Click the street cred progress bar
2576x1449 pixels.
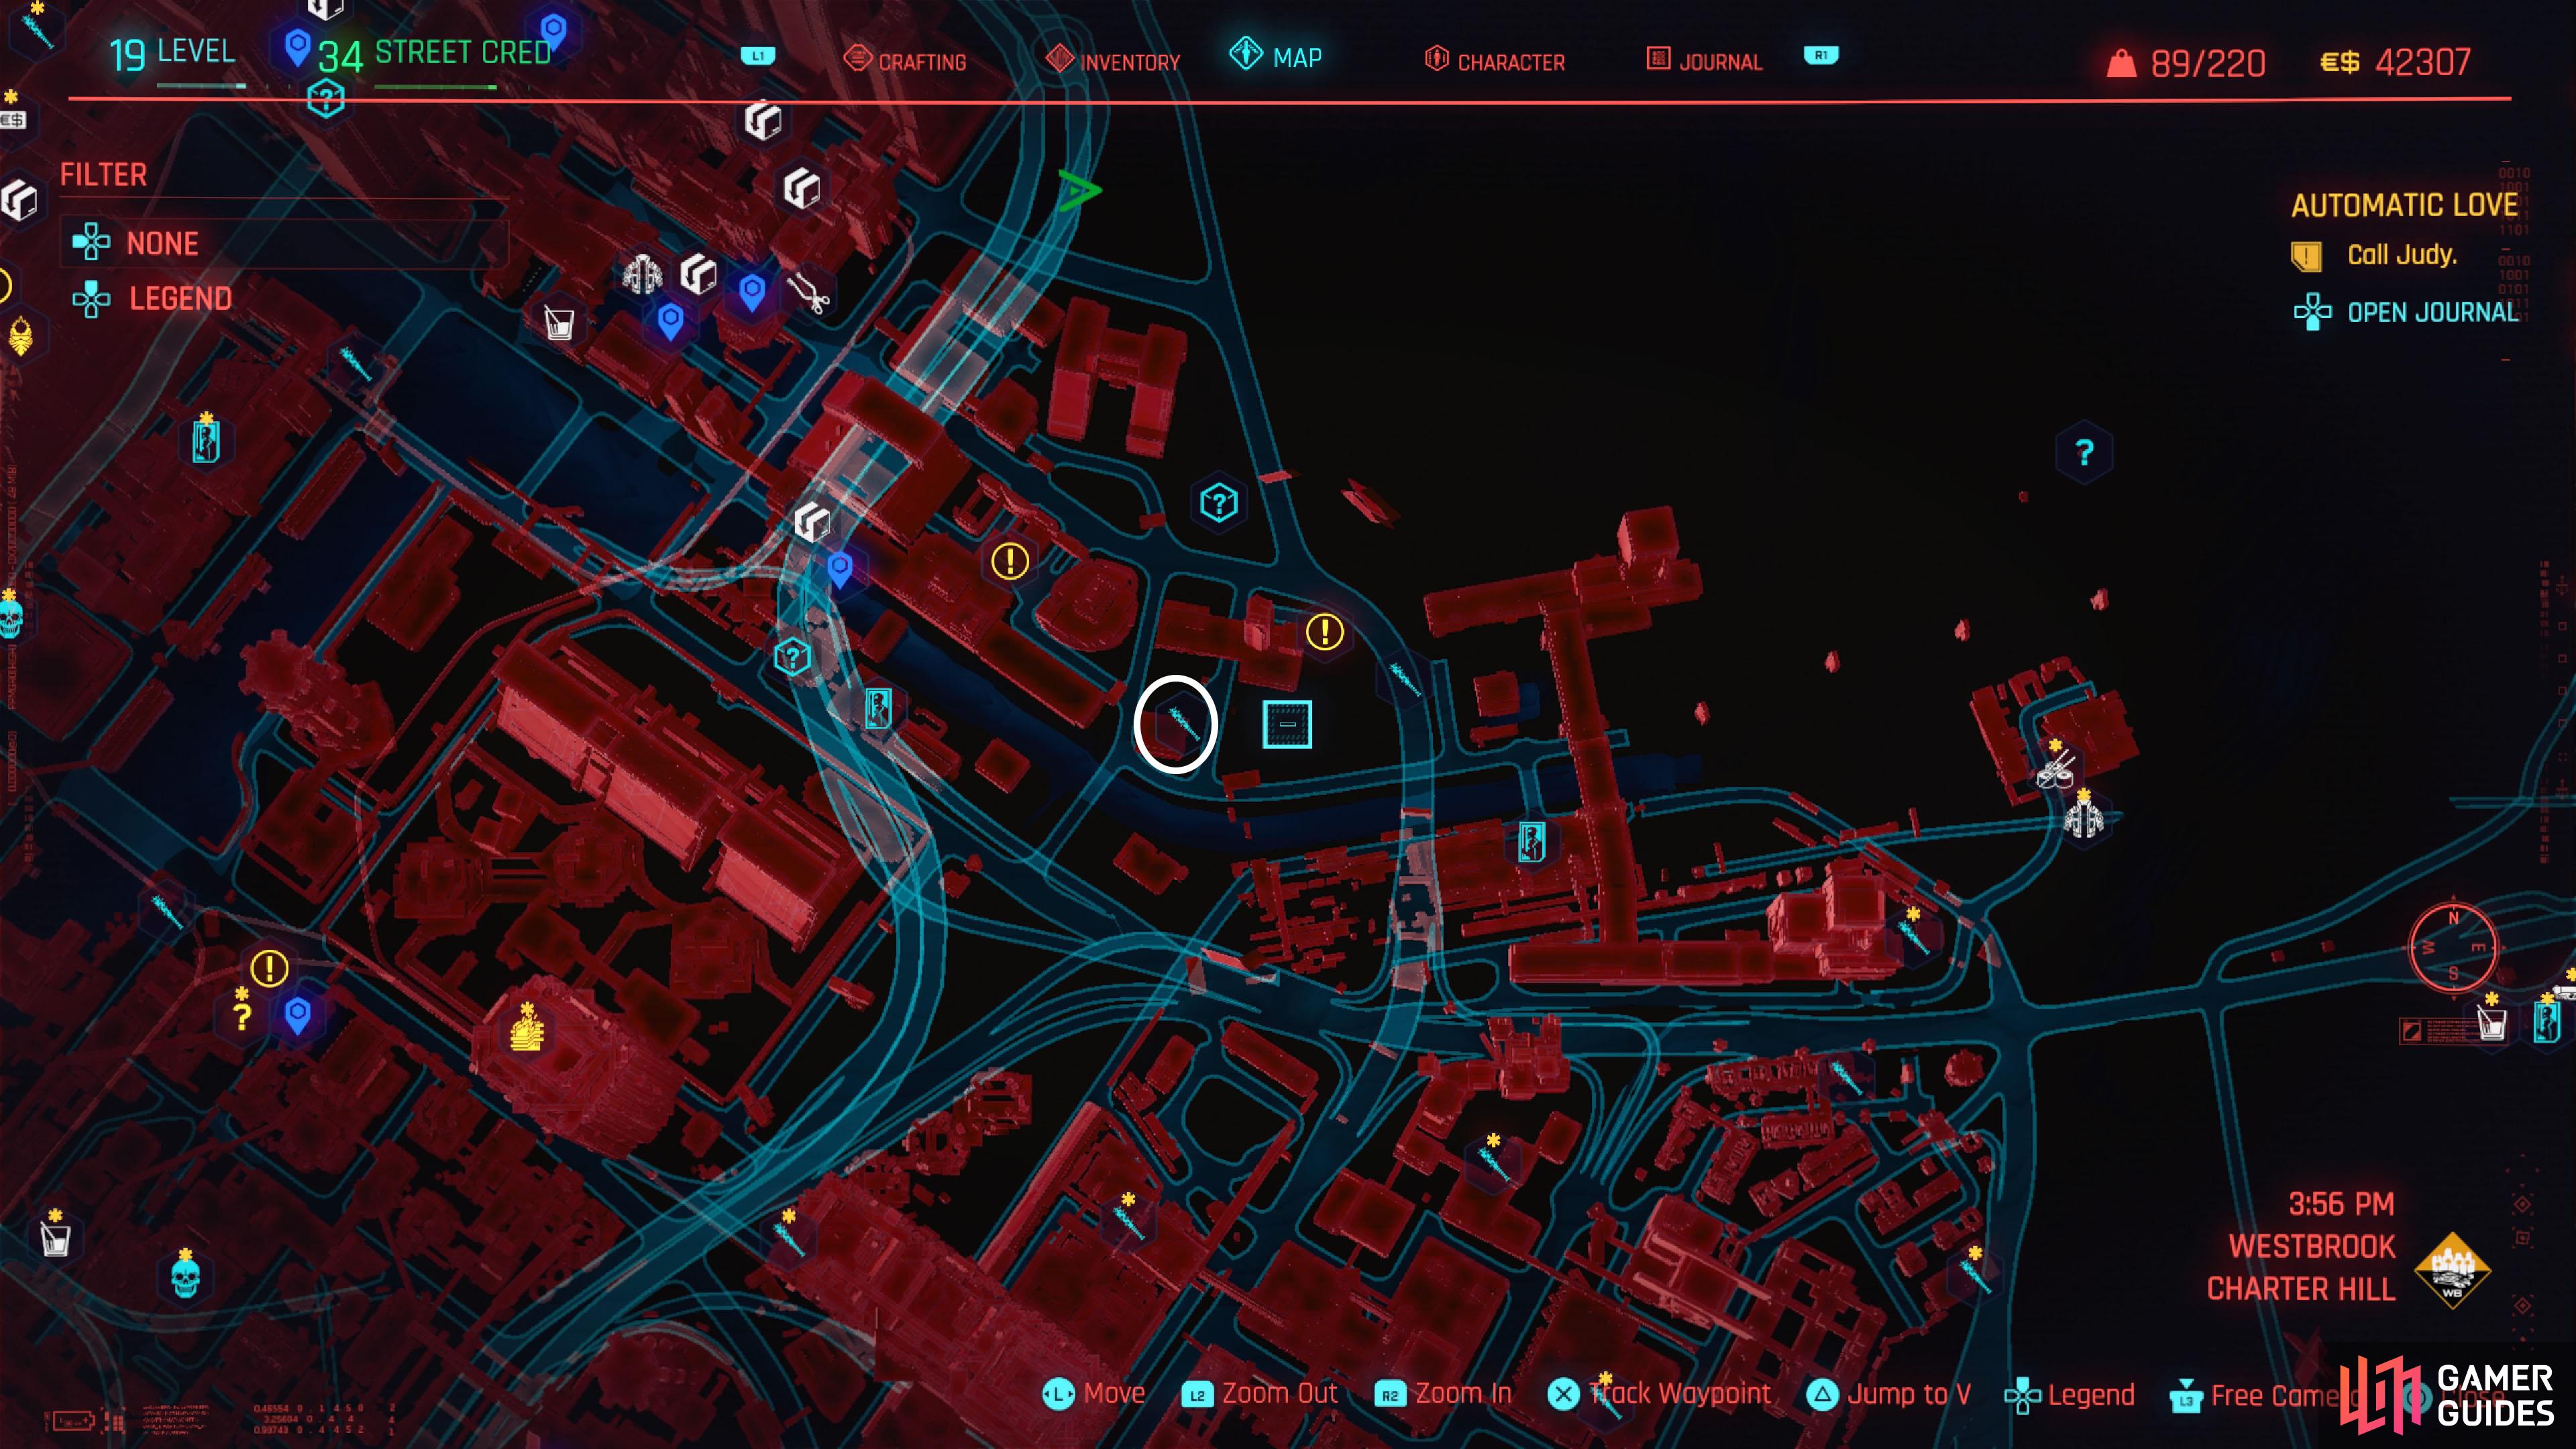click(435, 87)
